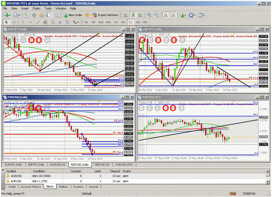
Task: Switch timeframe to M1
Action: click(86, 22)
